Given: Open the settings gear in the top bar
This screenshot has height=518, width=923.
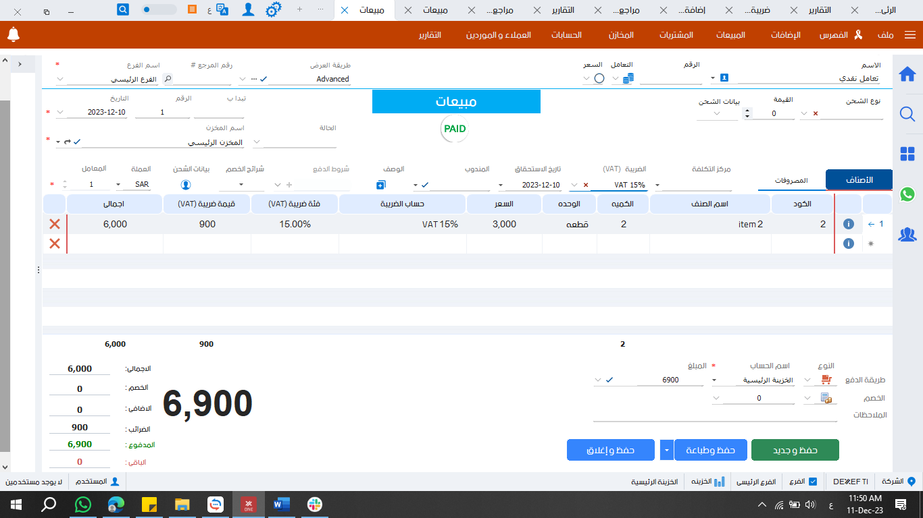Looking at the screenshot, I should 273,10.
